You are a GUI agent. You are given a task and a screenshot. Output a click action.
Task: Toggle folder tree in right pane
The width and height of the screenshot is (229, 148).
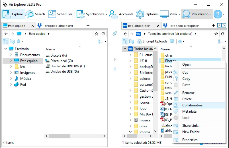125,41
